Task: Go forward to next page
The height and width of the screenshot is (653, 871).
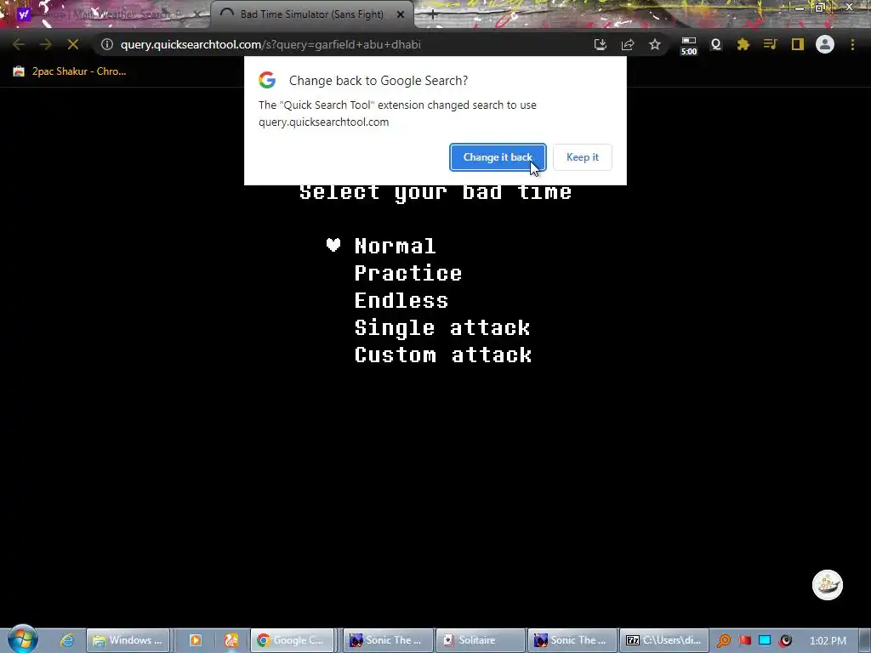Action: tap(46, 44)
